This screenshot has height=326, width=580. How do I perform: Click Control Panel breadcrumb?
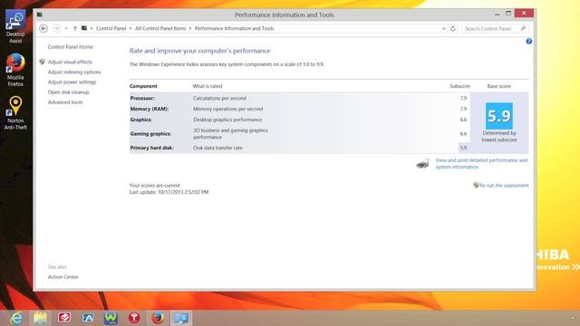[x=111, y=28]
